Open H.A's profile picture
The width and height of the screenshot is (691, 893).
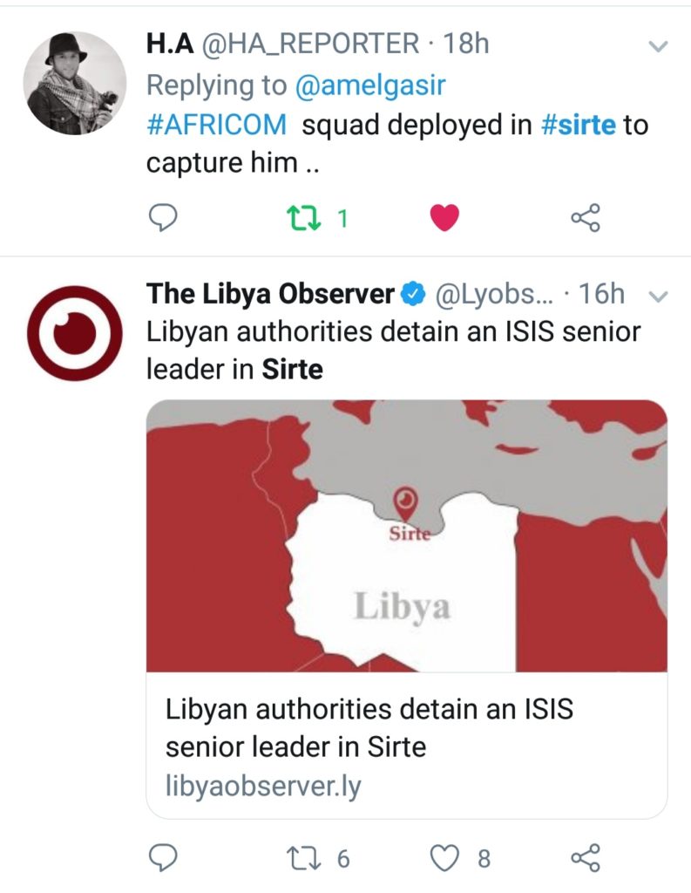[74, 82]
